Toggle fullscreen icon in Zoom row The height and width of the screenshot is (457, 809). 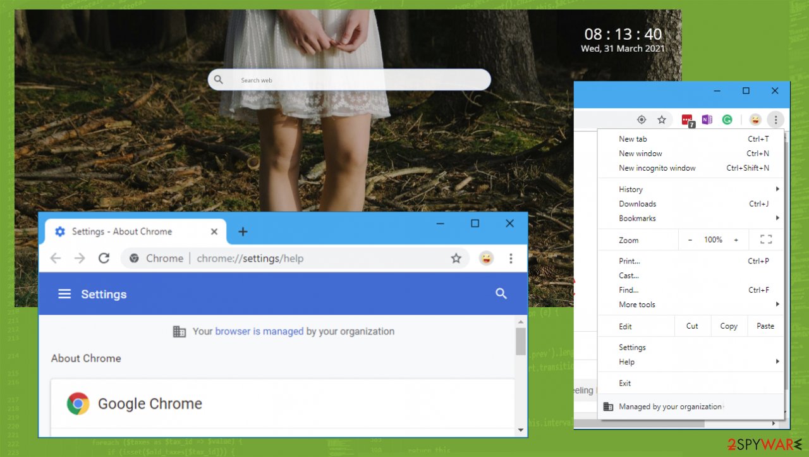pos(766,240)
